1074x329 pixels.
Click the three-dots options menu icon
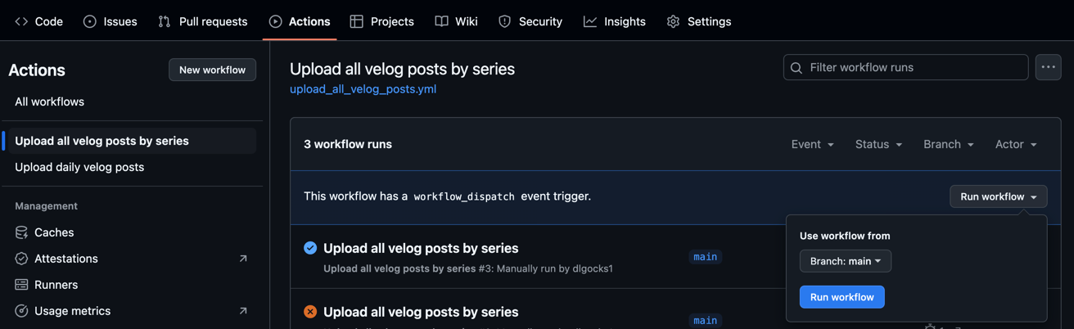tap(1048, 67)
